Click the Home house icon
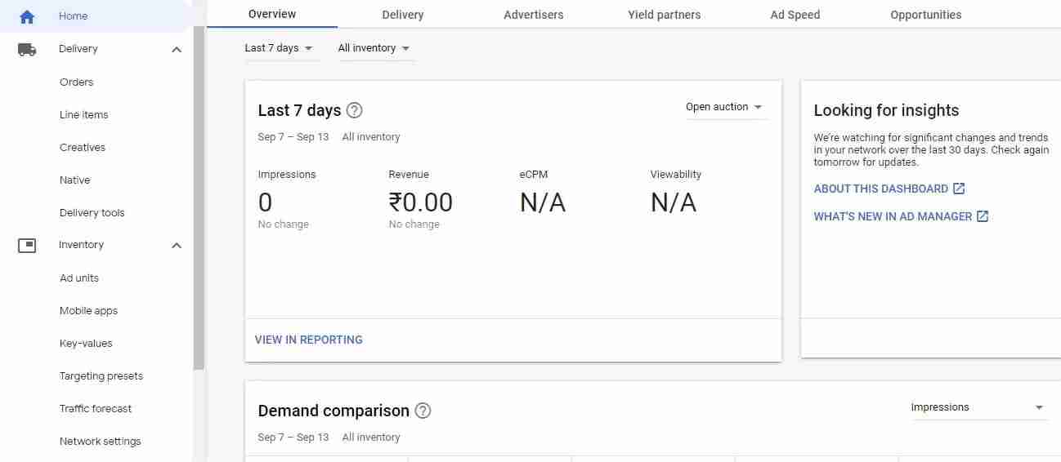Image resolution: width=1061 pixels, height=462 pixels. [27, 16]
